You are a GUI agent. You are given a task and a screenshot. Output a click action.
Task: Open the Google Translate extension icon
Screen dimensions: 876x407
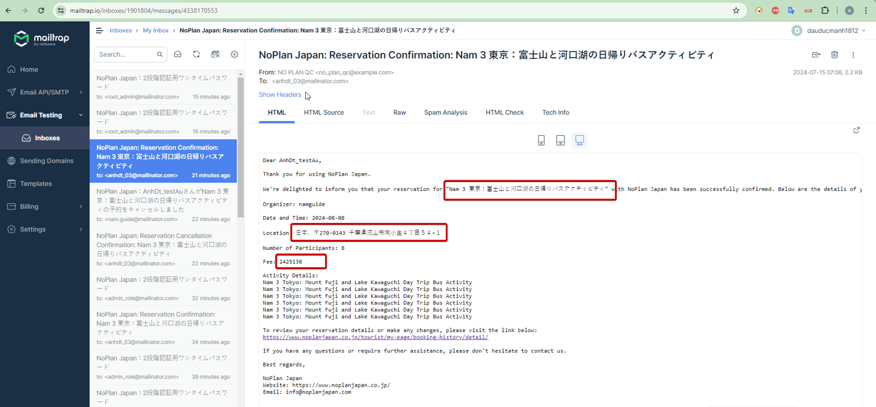(791, 10)
